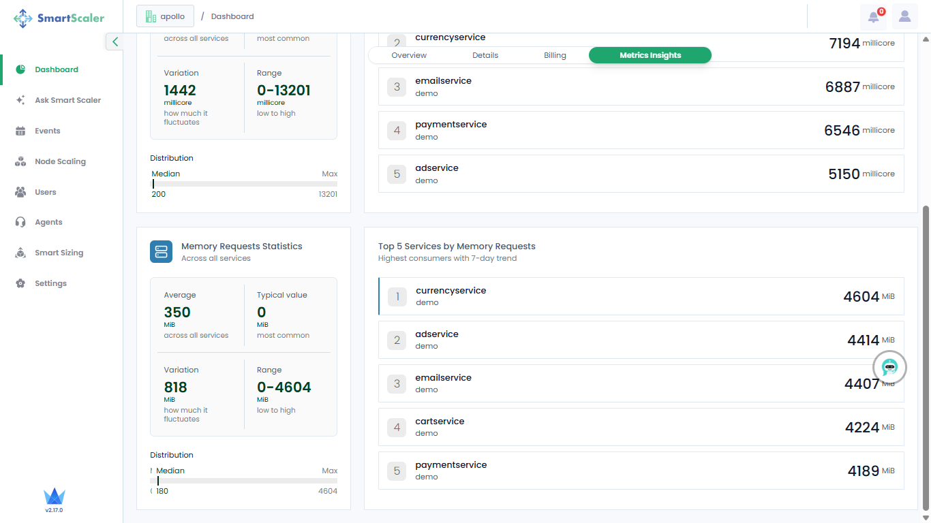Click the Users group icon

(x=20, y=192)
